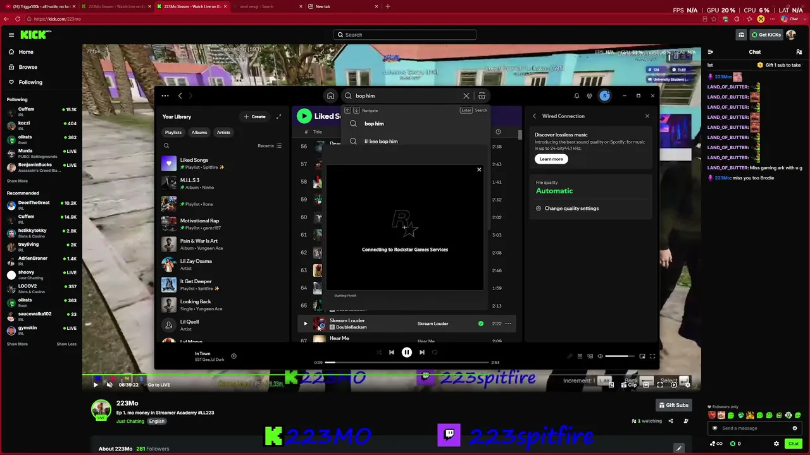This screenshot has width=810, height=455.
Task: Click Create in Your Library
Action: tap(255, 116)
